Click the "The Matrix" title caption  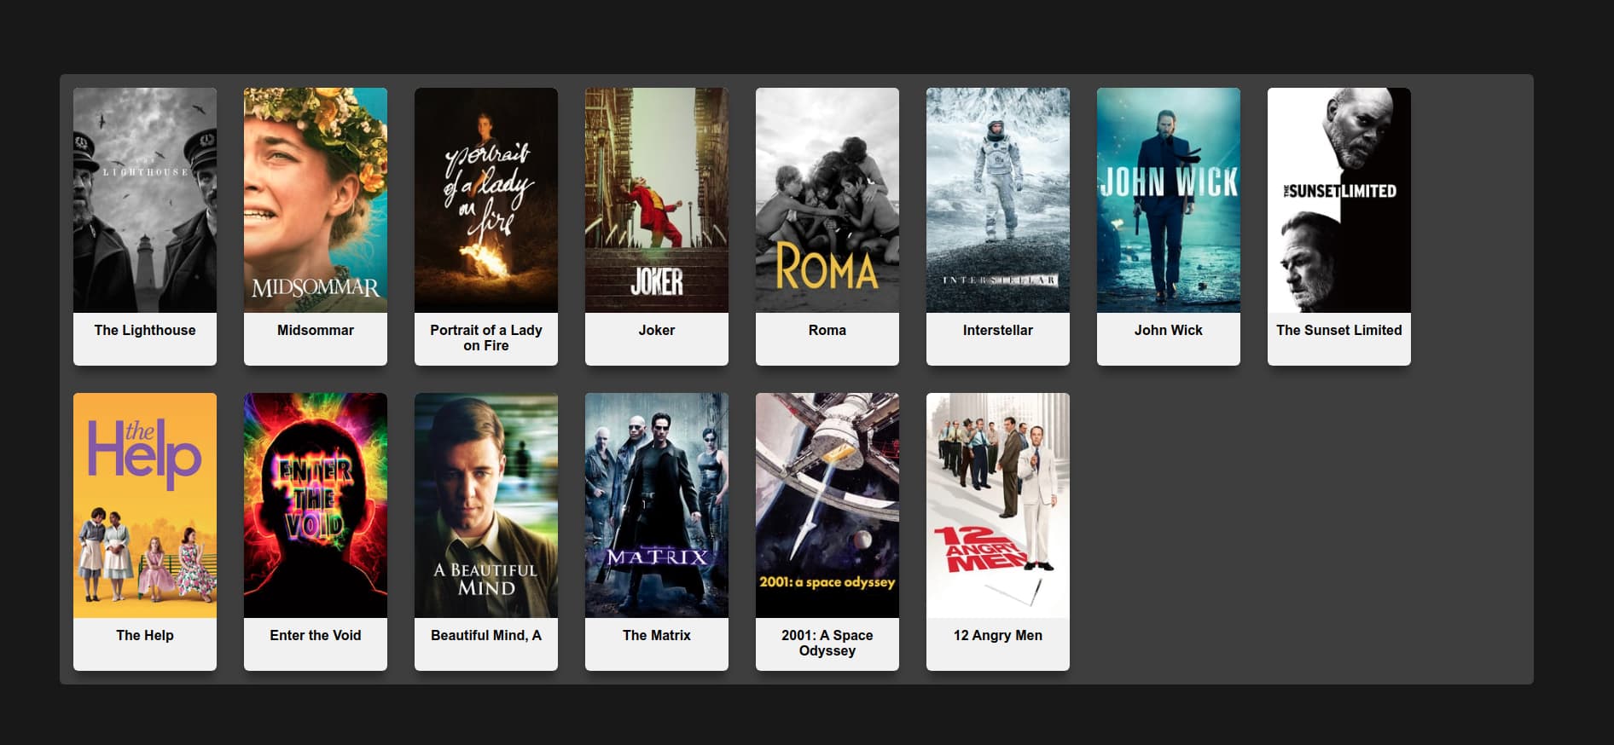click(657, 636)
